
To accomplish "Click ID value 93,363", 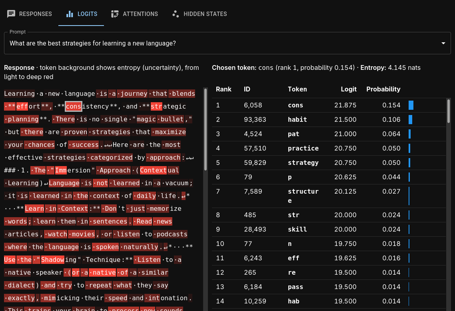I will point(255,119).
